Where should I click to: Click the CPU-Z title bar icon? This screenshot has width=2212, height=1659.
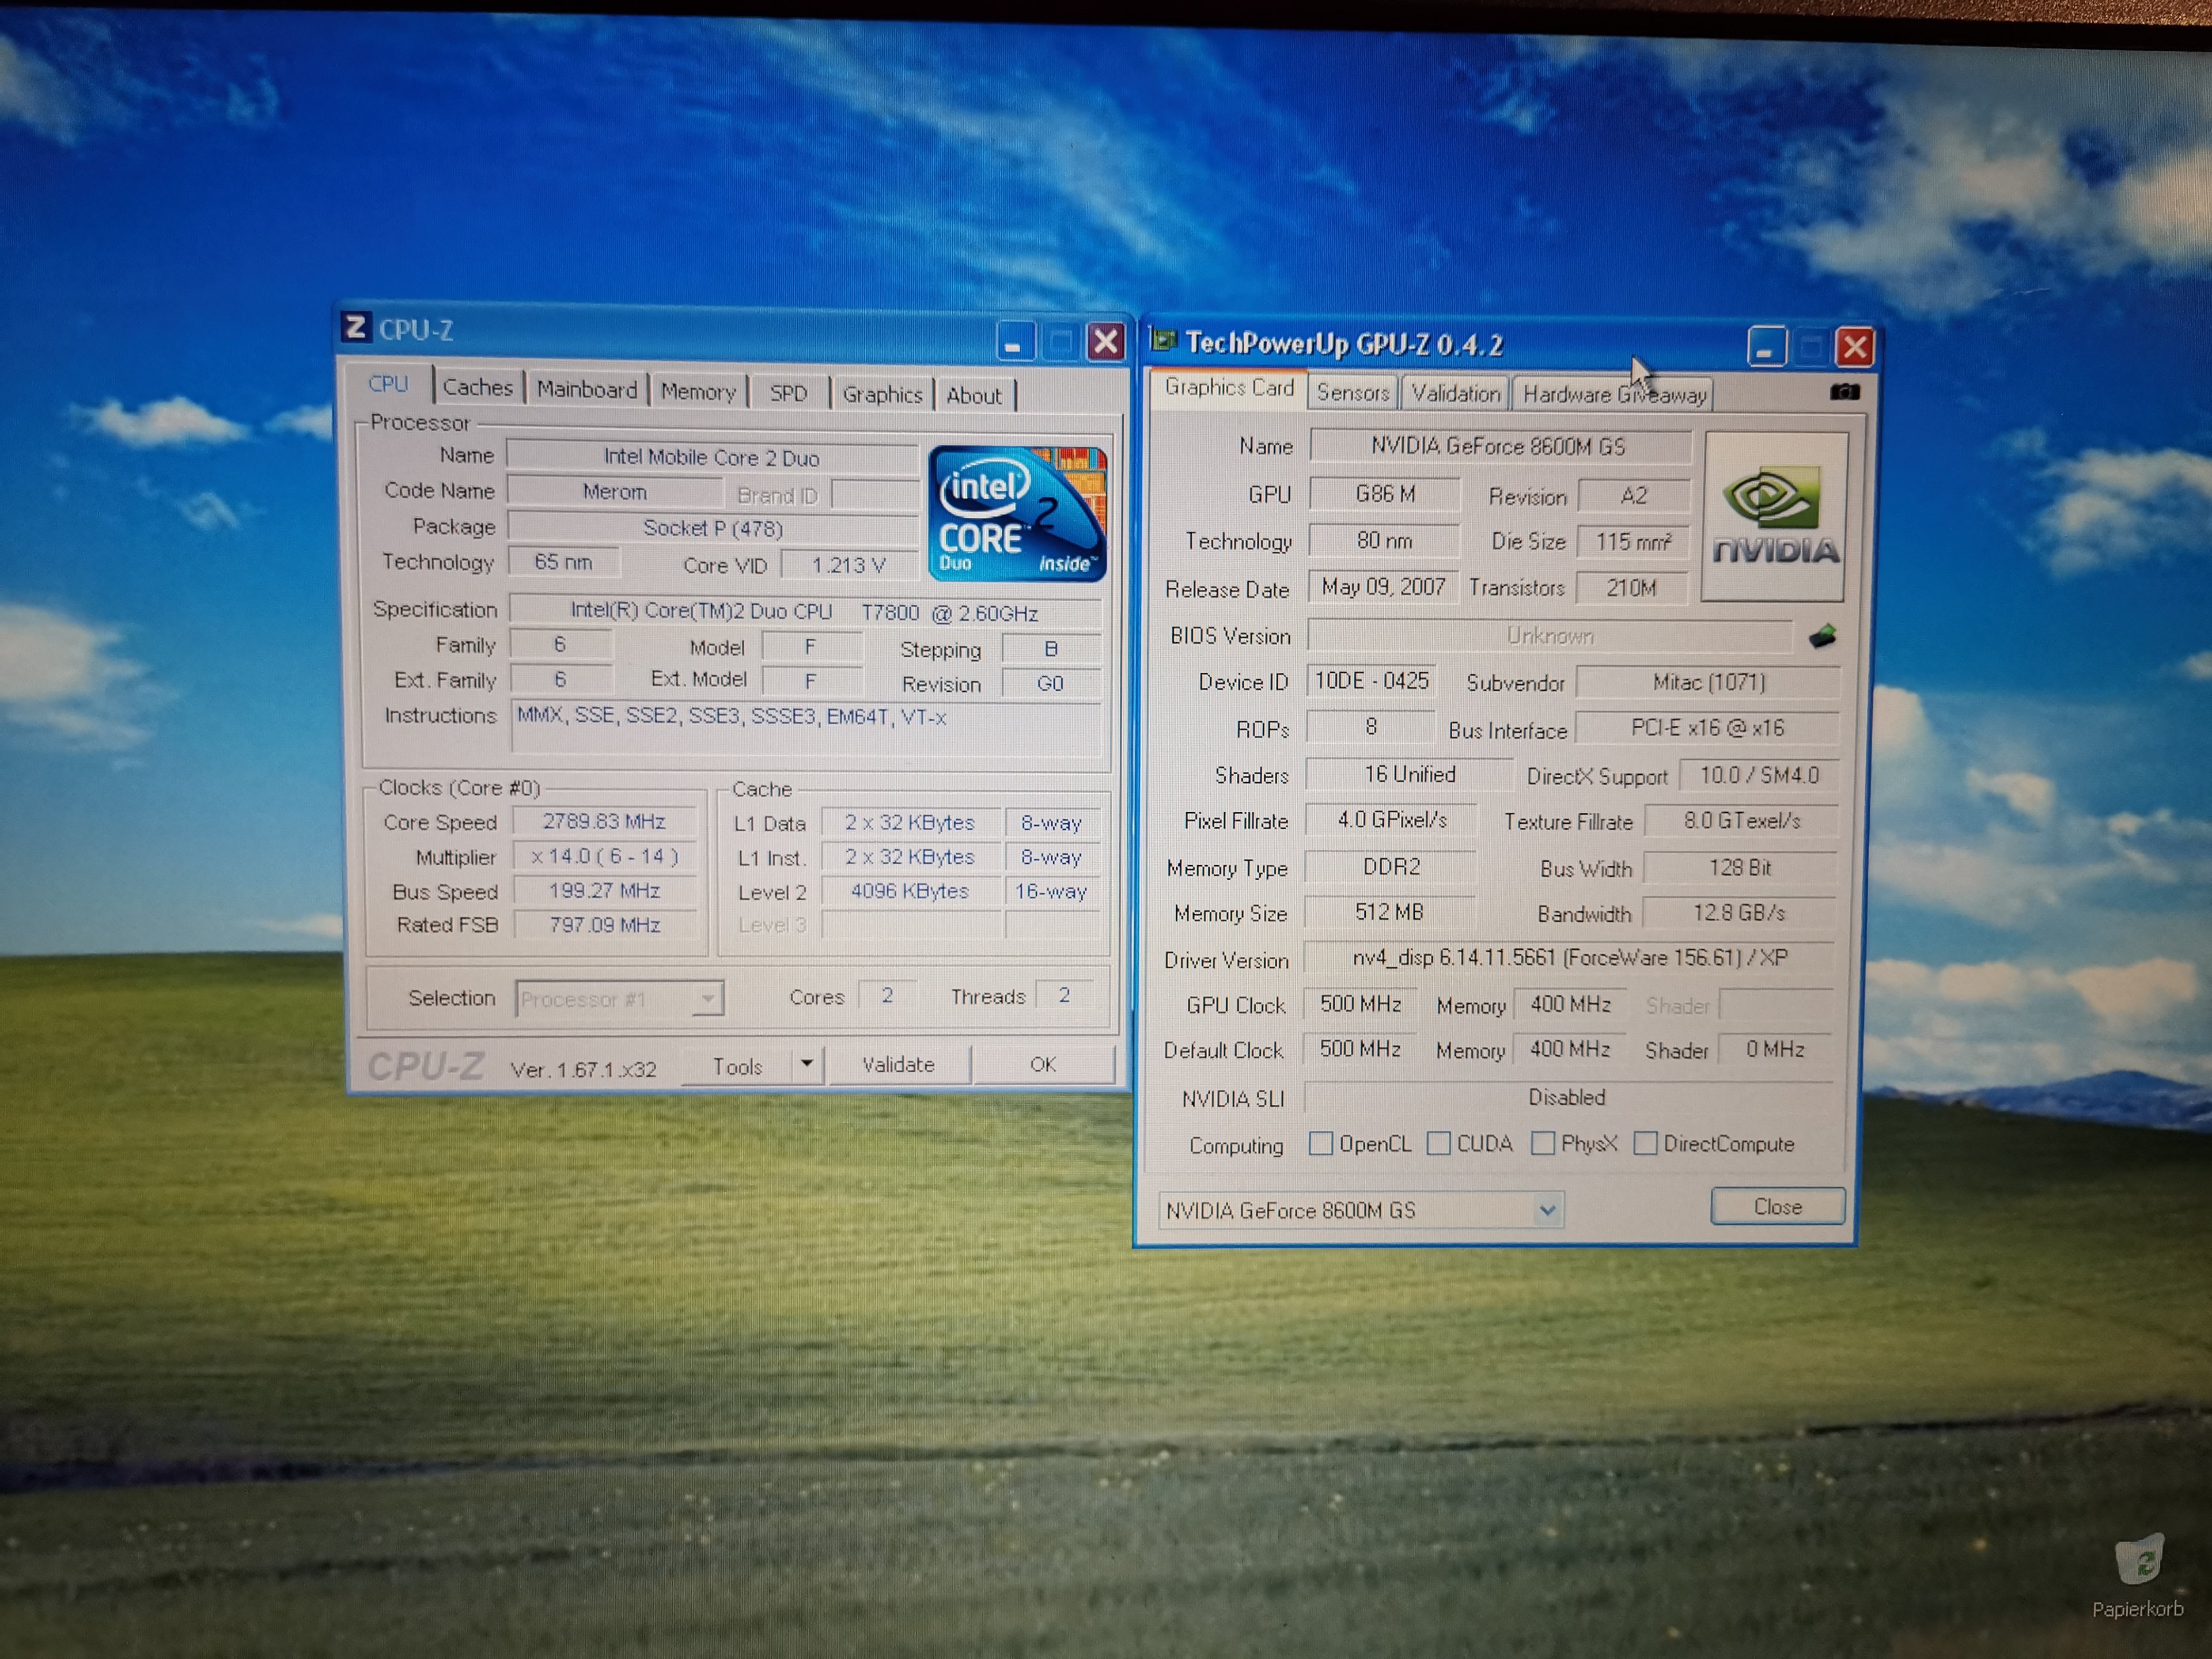click(x=356, y=328)
